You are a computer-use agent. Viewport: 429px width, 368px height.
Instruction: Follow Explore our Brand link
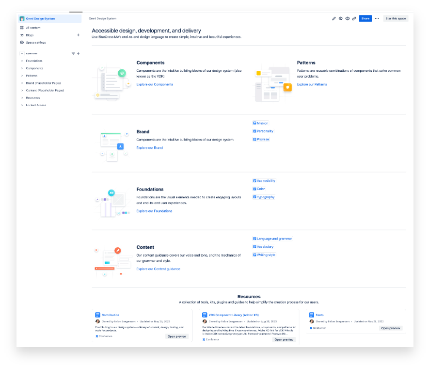(150, 148)
